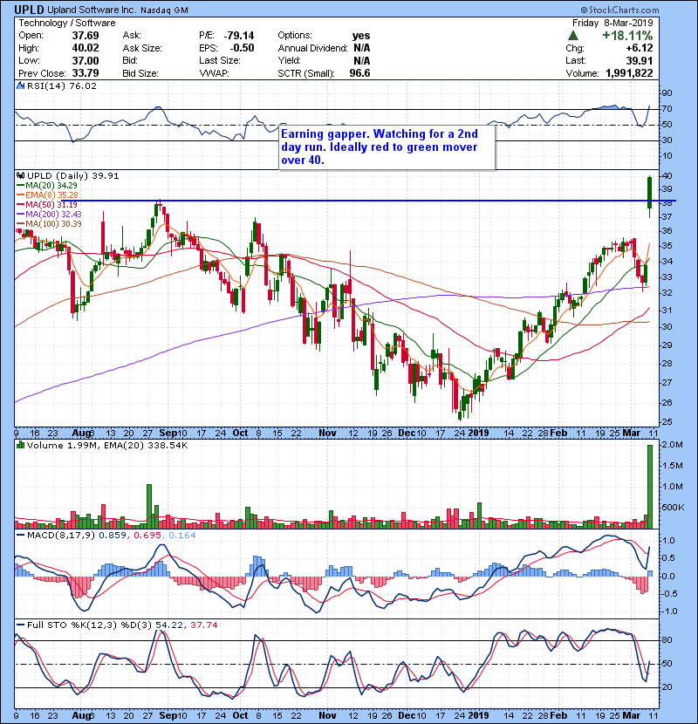Click the Low price value 37.00
This screenshot has width=698, height=724.
coord(86,61)
